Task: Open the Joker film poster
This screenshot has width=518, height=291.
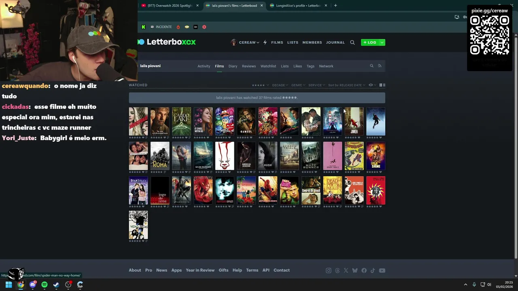Action: click(354, 121)
